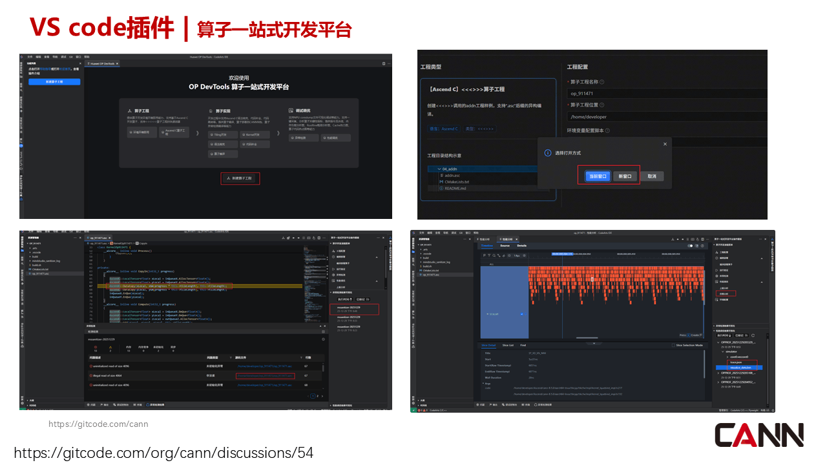827x465 pixels.
Task: Go to previous page of sanitizer results
Action: (308, 396)
